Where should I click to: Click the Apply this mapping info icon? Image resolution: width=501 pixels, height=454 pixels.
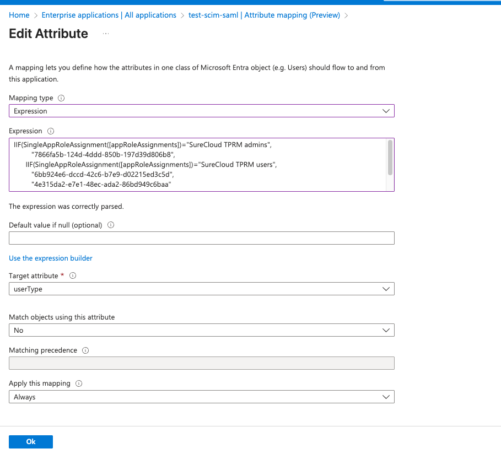(79, 383)
